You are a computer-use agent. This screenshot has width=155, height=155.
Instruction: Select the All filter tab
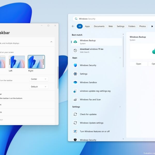click(80, 26)
